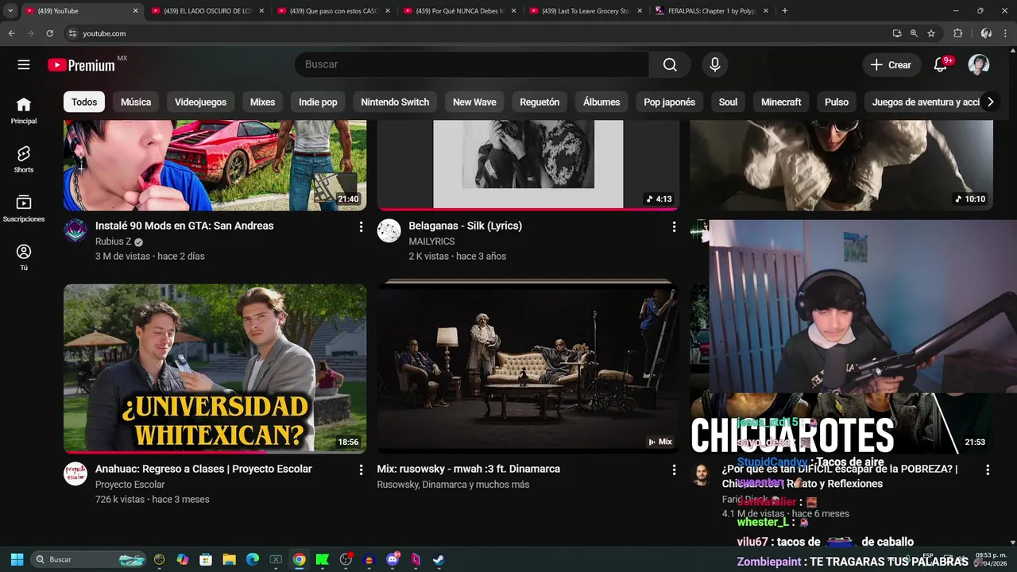Select the Nintendo Switch filter chip

(x=395, y=102)
